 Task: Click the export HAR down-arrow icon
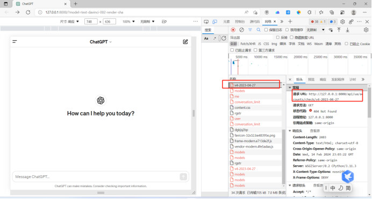tap(348, 30)
